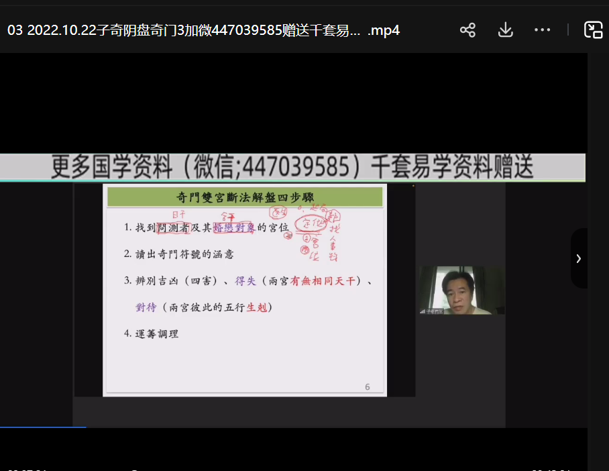
Task: Click the presenter name label on webcam
Action: [x=436, y=311]
